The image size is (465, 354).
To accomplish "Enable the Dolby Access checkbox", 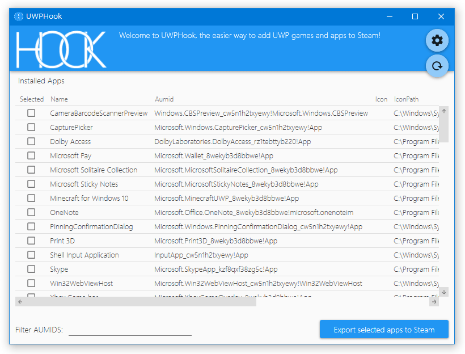I will (31, 141).
